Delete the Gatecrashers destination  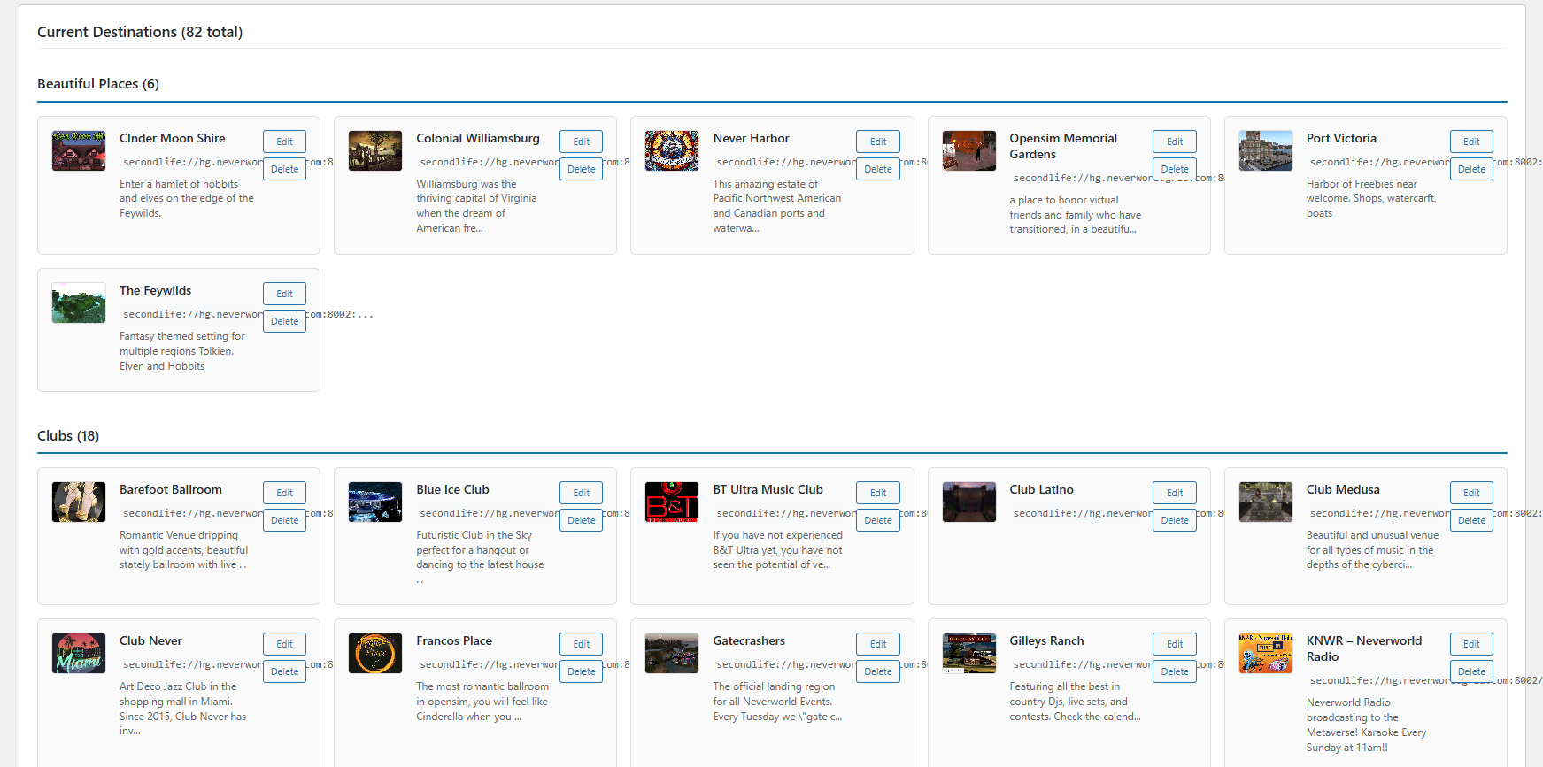(x=877, y=671)
